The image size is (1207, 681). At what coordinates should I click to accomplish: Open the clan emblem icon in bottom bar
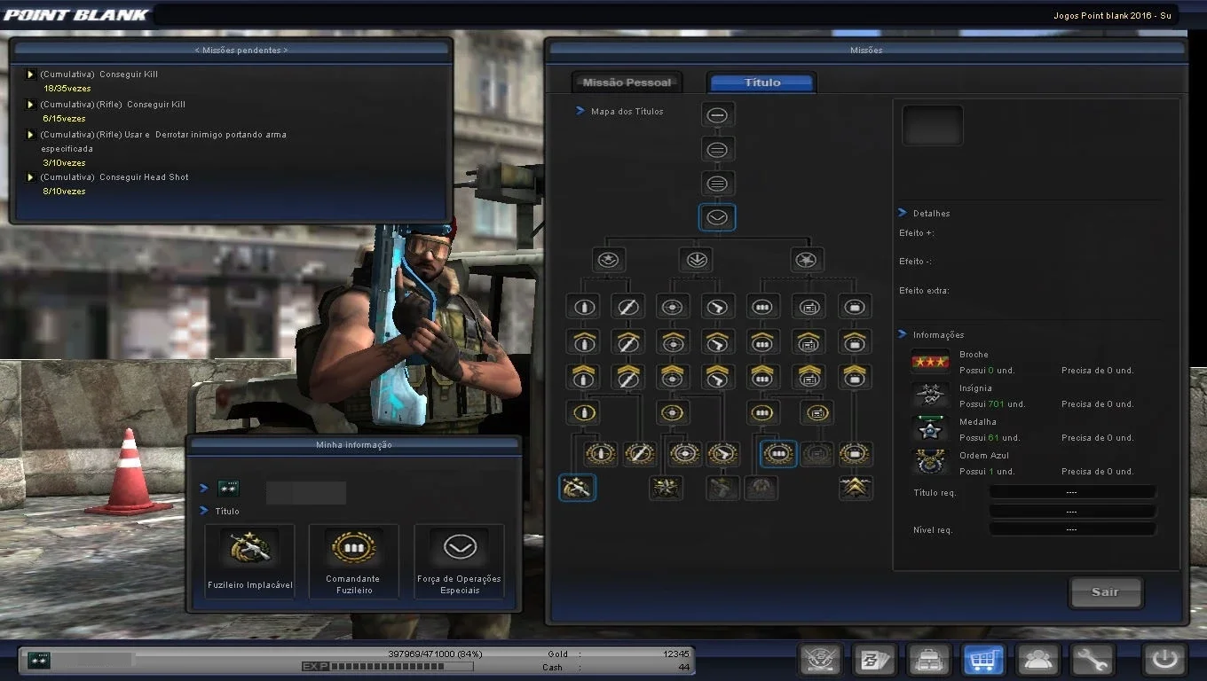820,660
